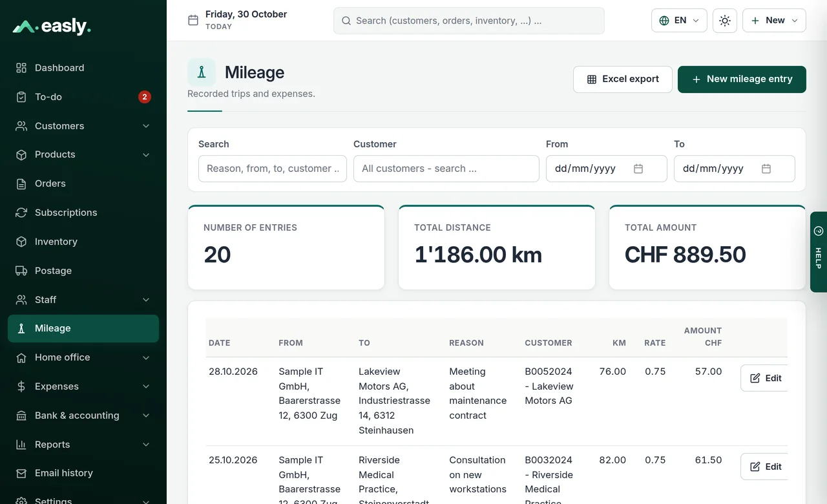Click New mileage entry button
The image size is (827, 504).
pos(742,79)
